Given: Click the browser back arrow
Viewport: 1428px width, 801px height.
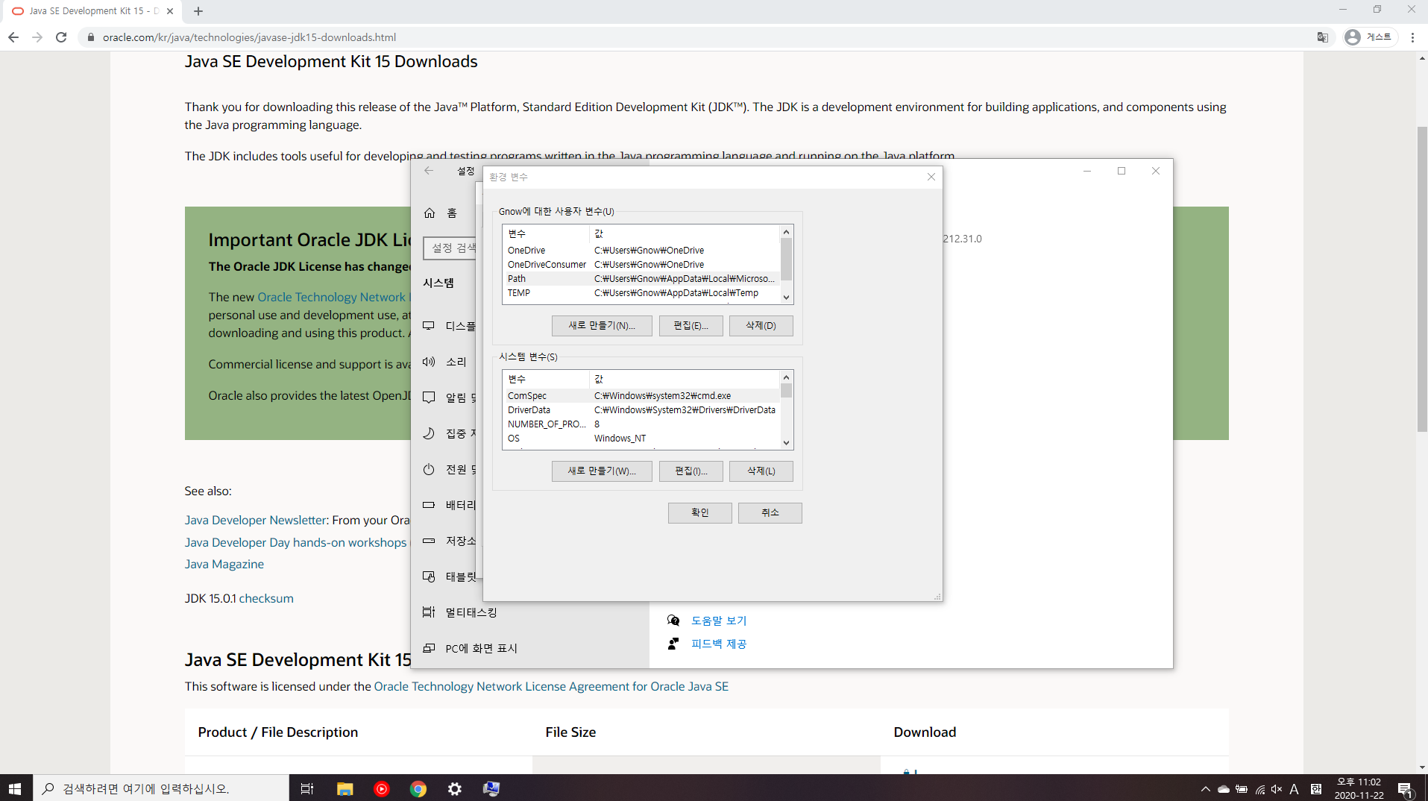Looking at the screenshot, I should (13, 37).
